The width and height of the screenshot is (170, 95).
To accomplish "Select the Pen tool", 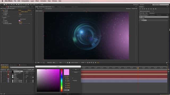I will (19, 4).
